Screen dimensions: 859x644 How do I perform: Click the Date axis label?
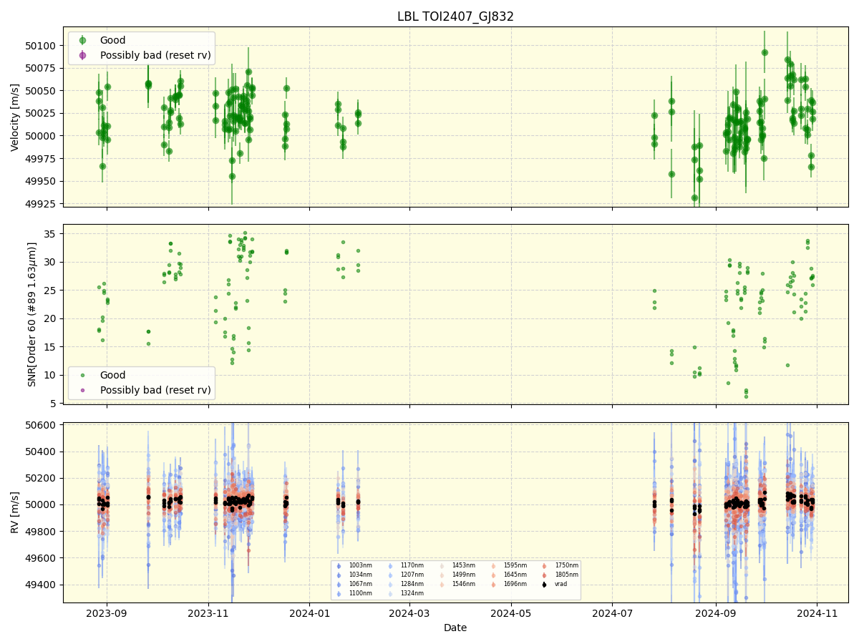click(456, 628)
